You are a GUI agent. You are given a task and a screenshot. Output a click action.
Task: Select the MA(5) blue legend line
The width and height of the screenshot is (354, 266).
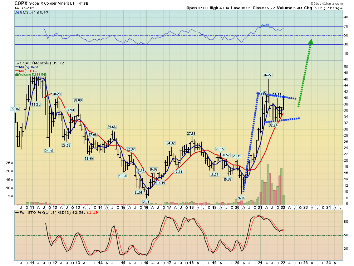[17, 67]
